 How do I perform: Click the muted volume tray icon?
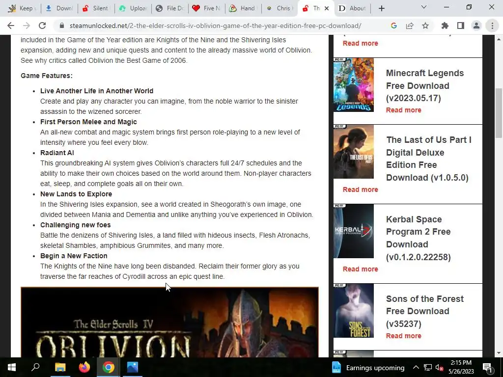pyautogui.click(x=439, y=367)
